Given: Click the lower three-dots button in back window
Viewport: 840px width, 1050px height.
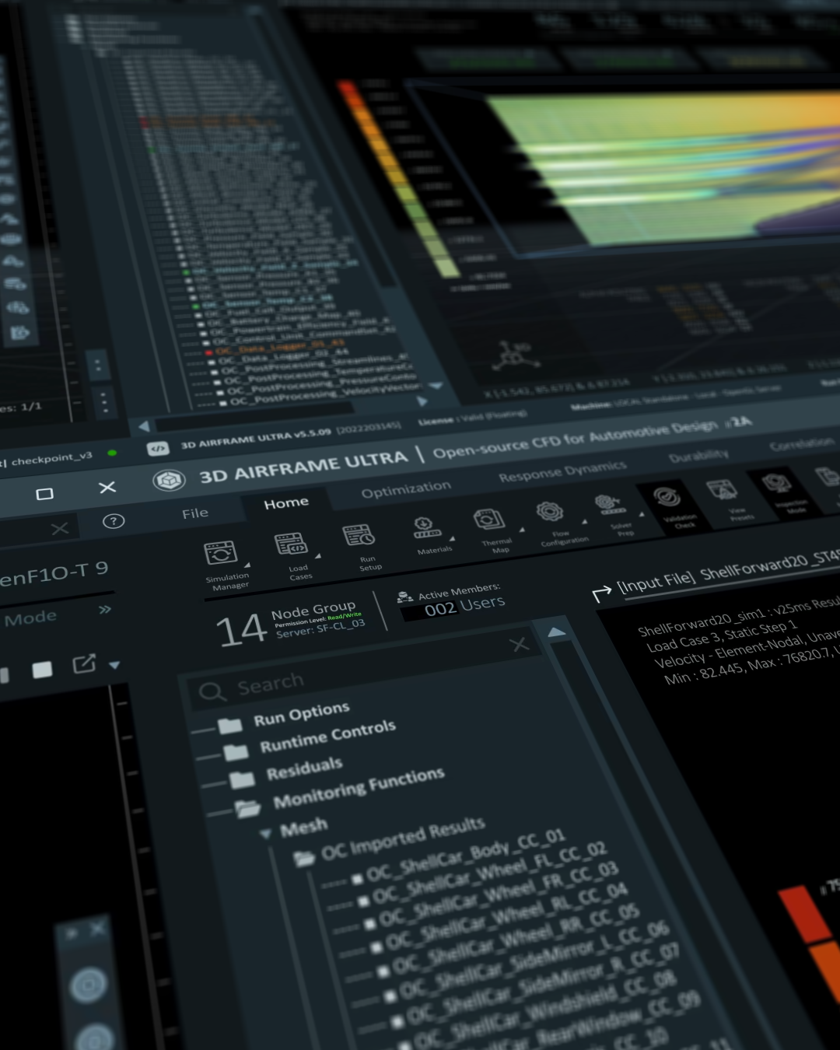Looking at the screenshot, I should [x=104, y=402].
